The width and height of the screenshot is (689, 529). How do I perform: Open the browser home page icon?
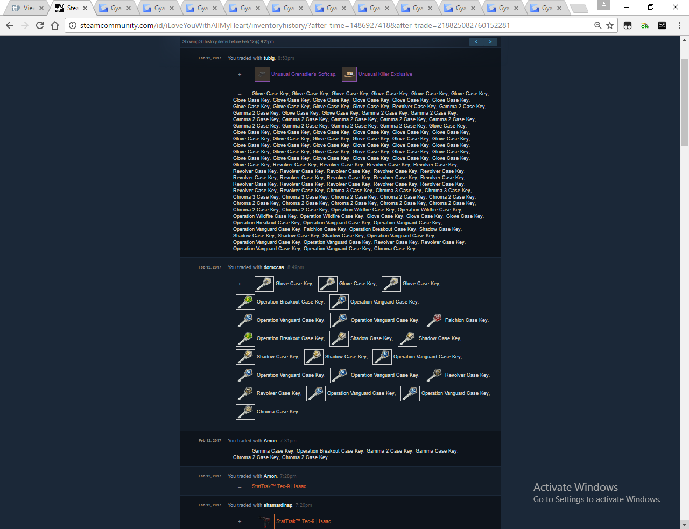[x=55, y=25]
